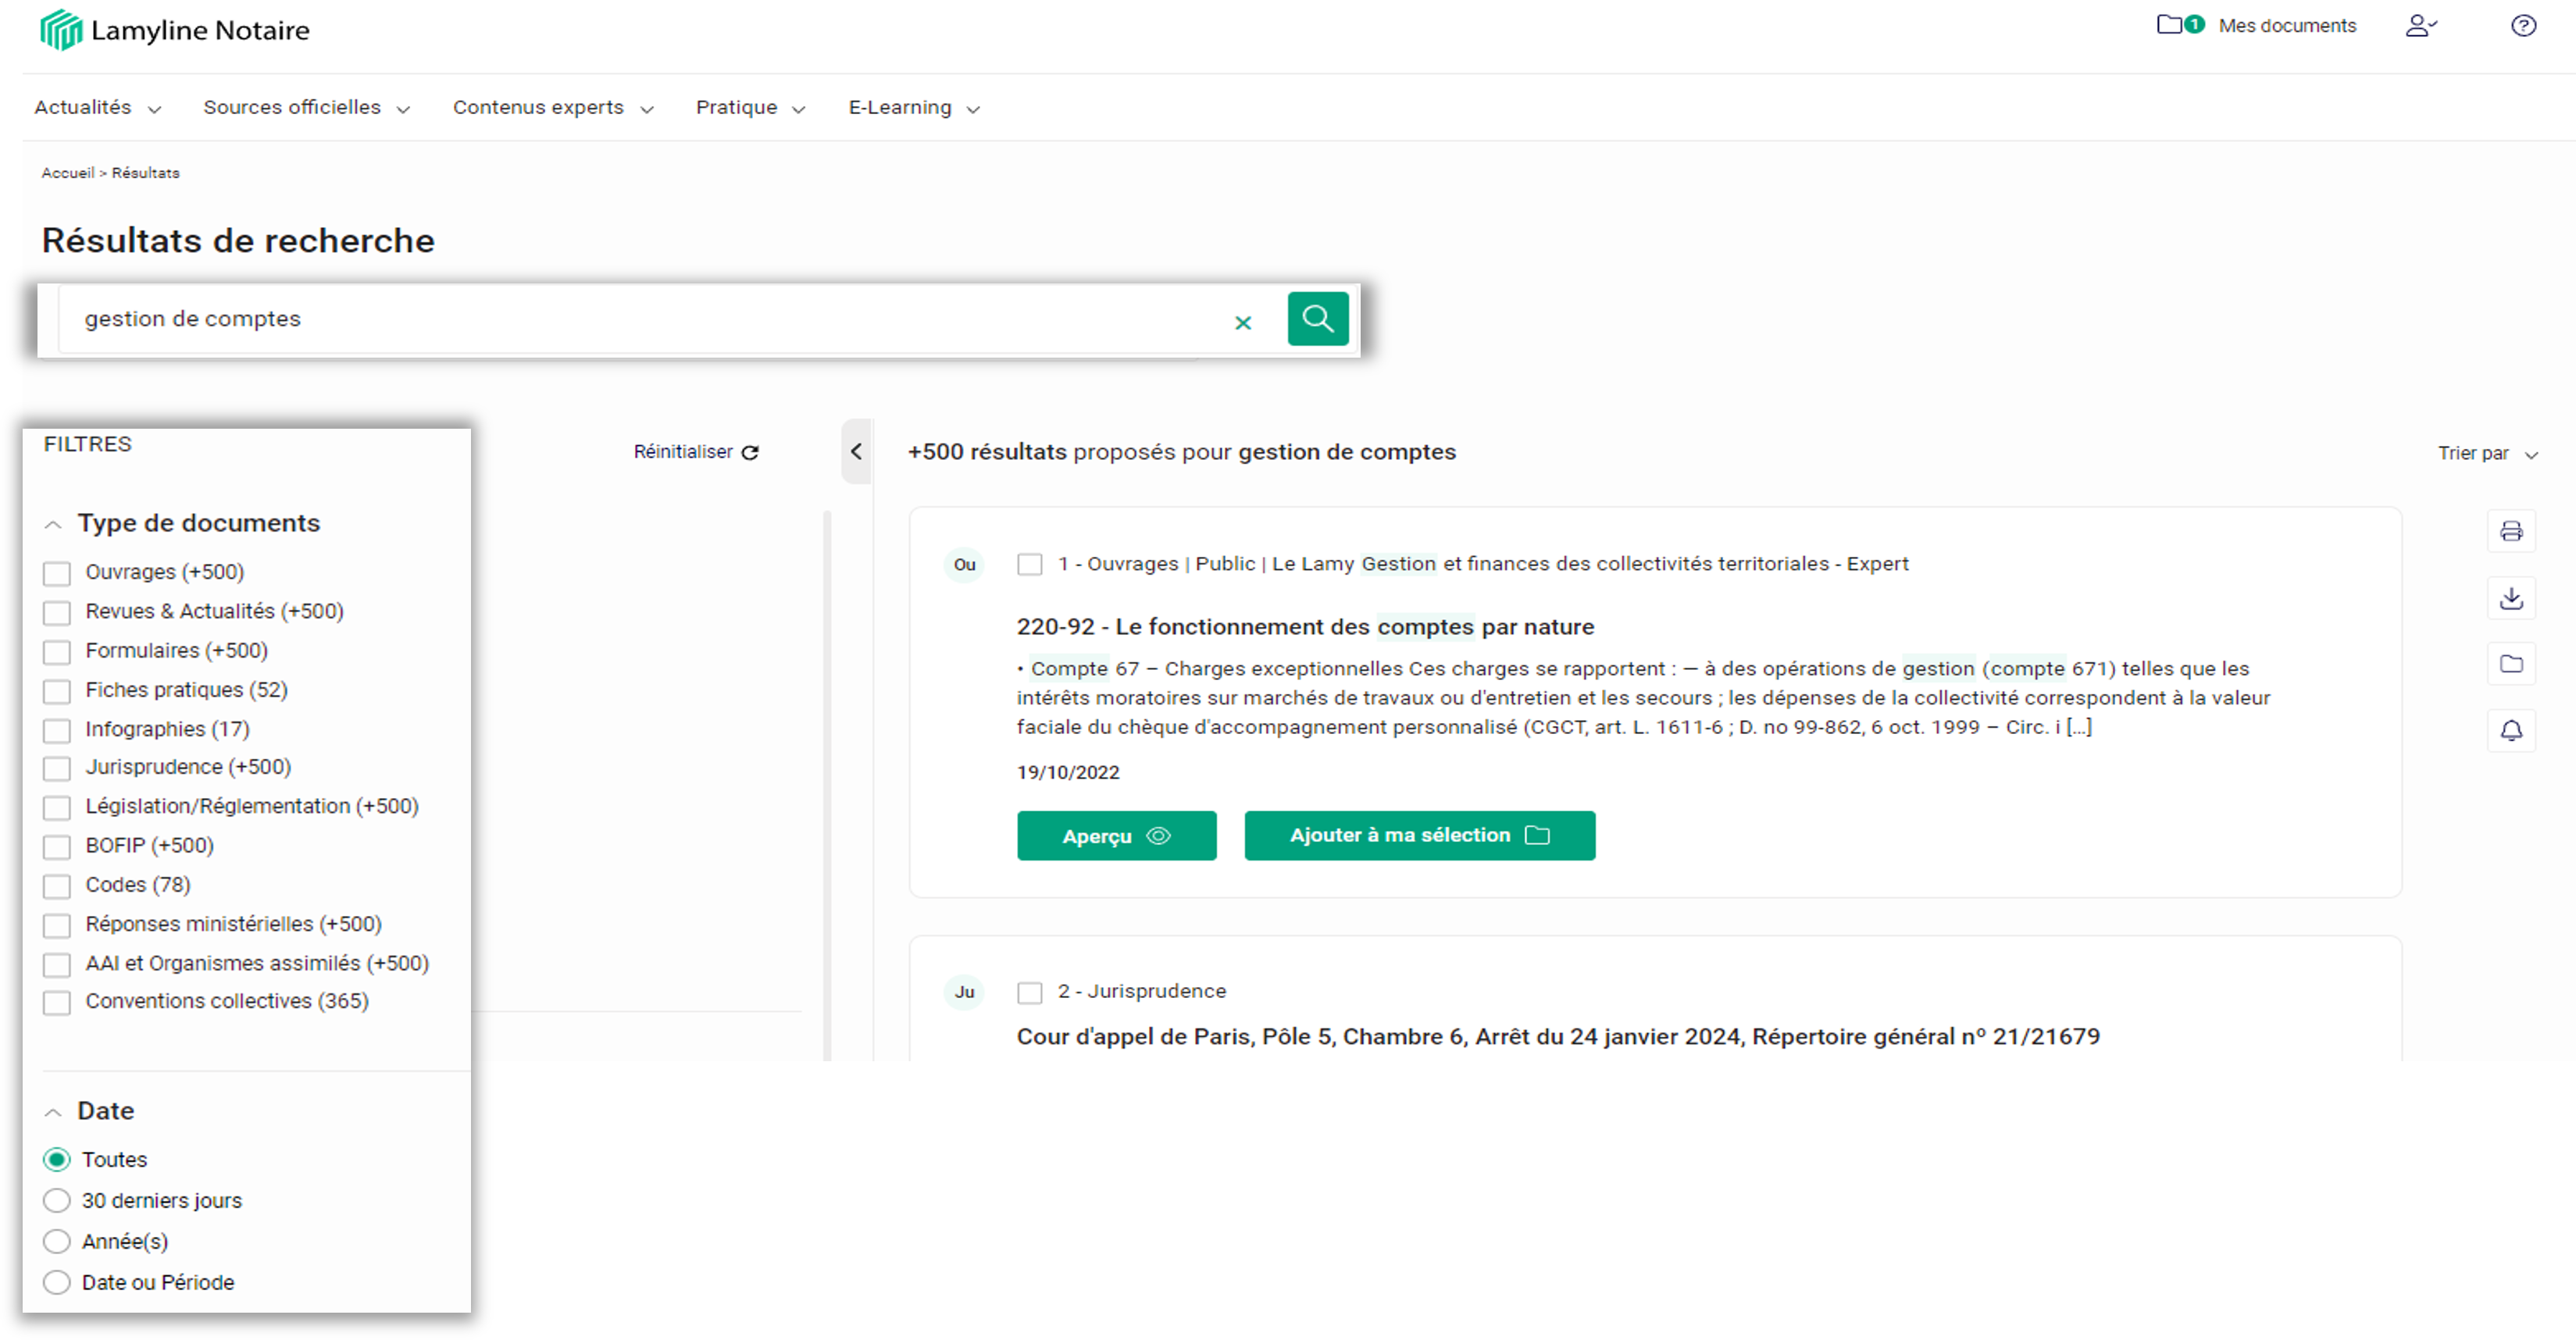2576x1340 pixels.
Task: Collapse the filters panel with the chevron
Action: pos(856,452)
